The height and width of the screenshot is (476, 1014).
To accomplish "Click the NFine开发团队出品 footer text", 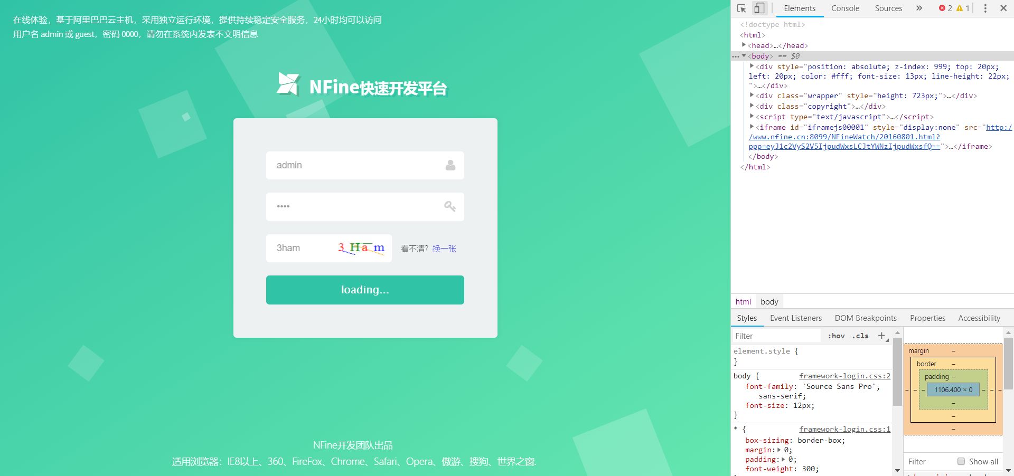I will click(353, 445).
